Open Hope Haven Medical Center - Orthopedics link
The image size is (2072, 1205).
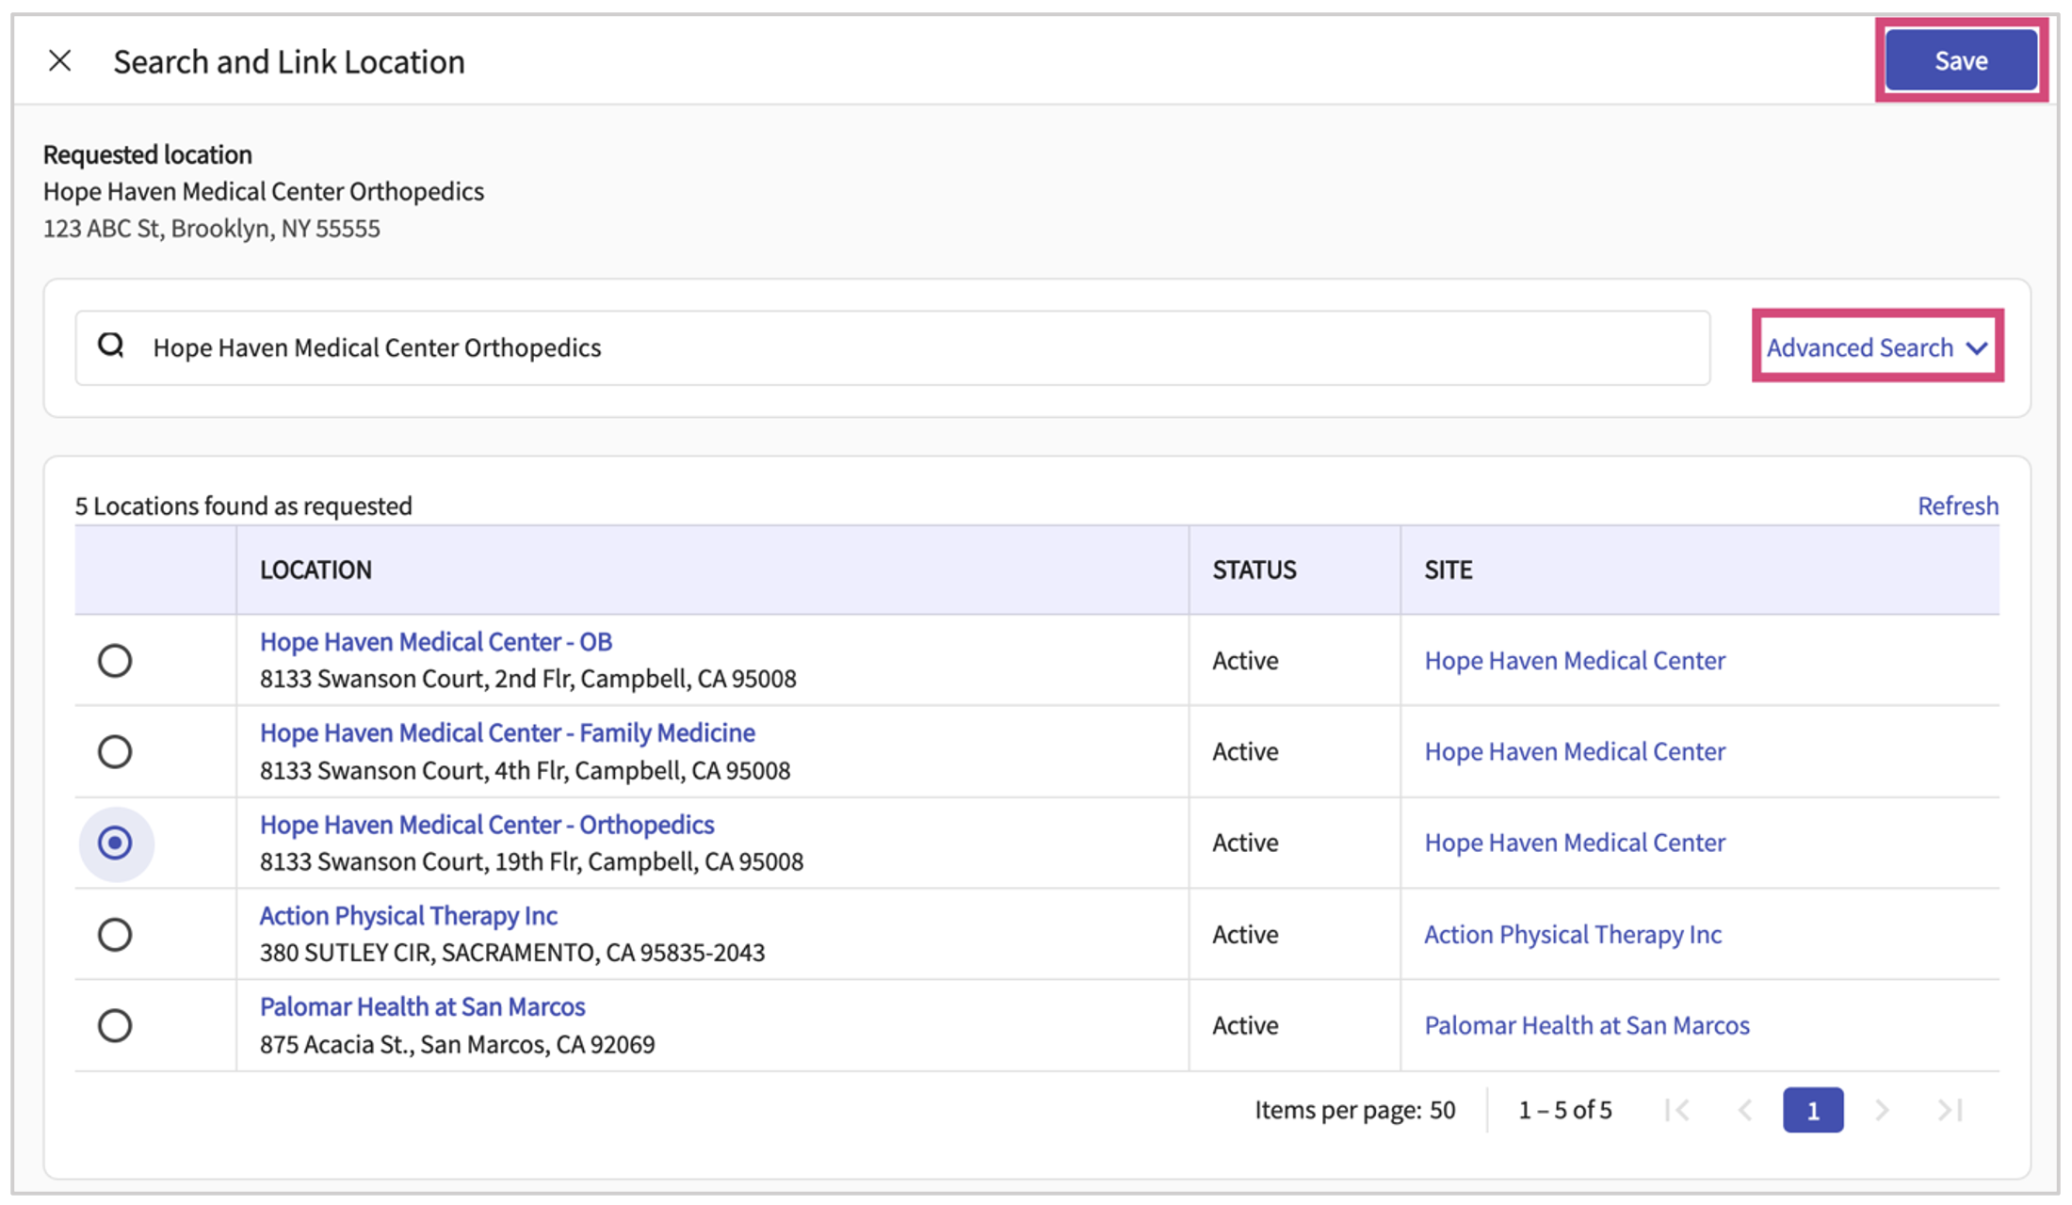tap(487, 825)
